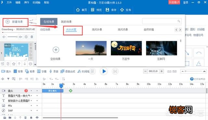
Task: Add camera with green plus marker
Action: 71,90
